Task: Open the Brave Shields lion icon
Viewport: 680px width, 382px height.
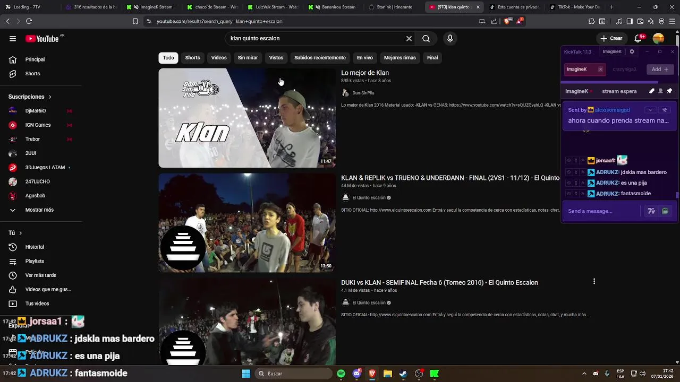Action: pyautogui.click(x=507, y=21)
